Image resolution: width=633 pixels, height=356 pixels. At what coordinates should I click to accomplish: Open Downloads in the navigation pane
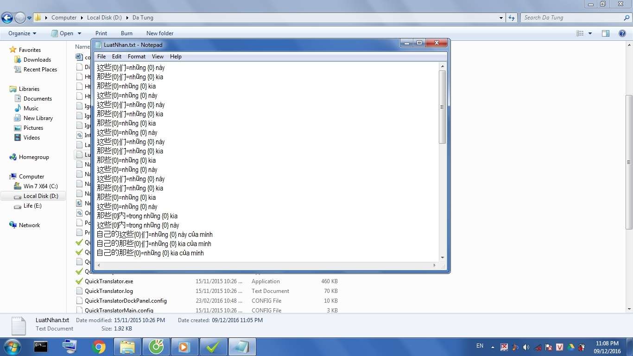37,60
